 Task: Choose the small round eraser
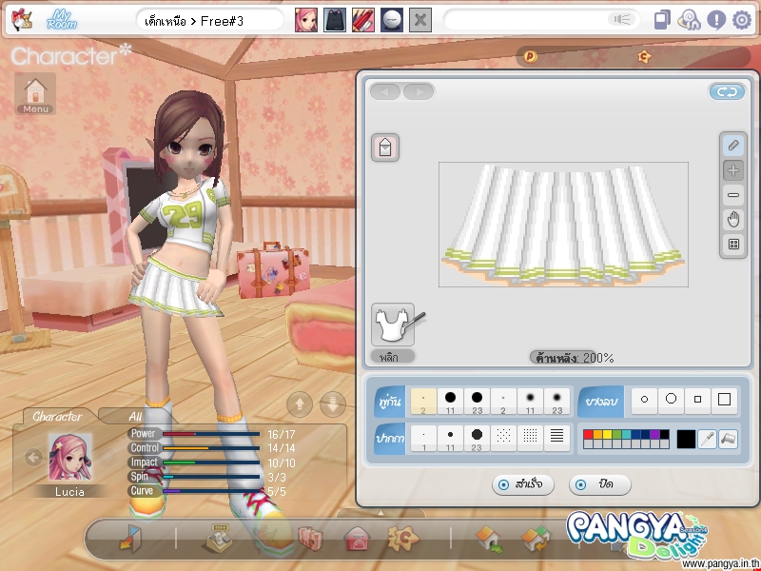click(645, 400)
